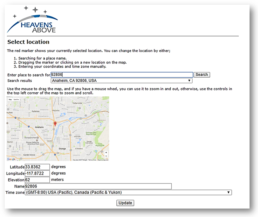Screen dimensions: 258x217
Task: Zoom in with the map plus button
Action: click(106, 152)
